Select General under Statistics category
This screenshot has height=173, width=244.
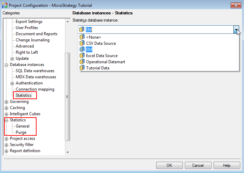(23, 126)
